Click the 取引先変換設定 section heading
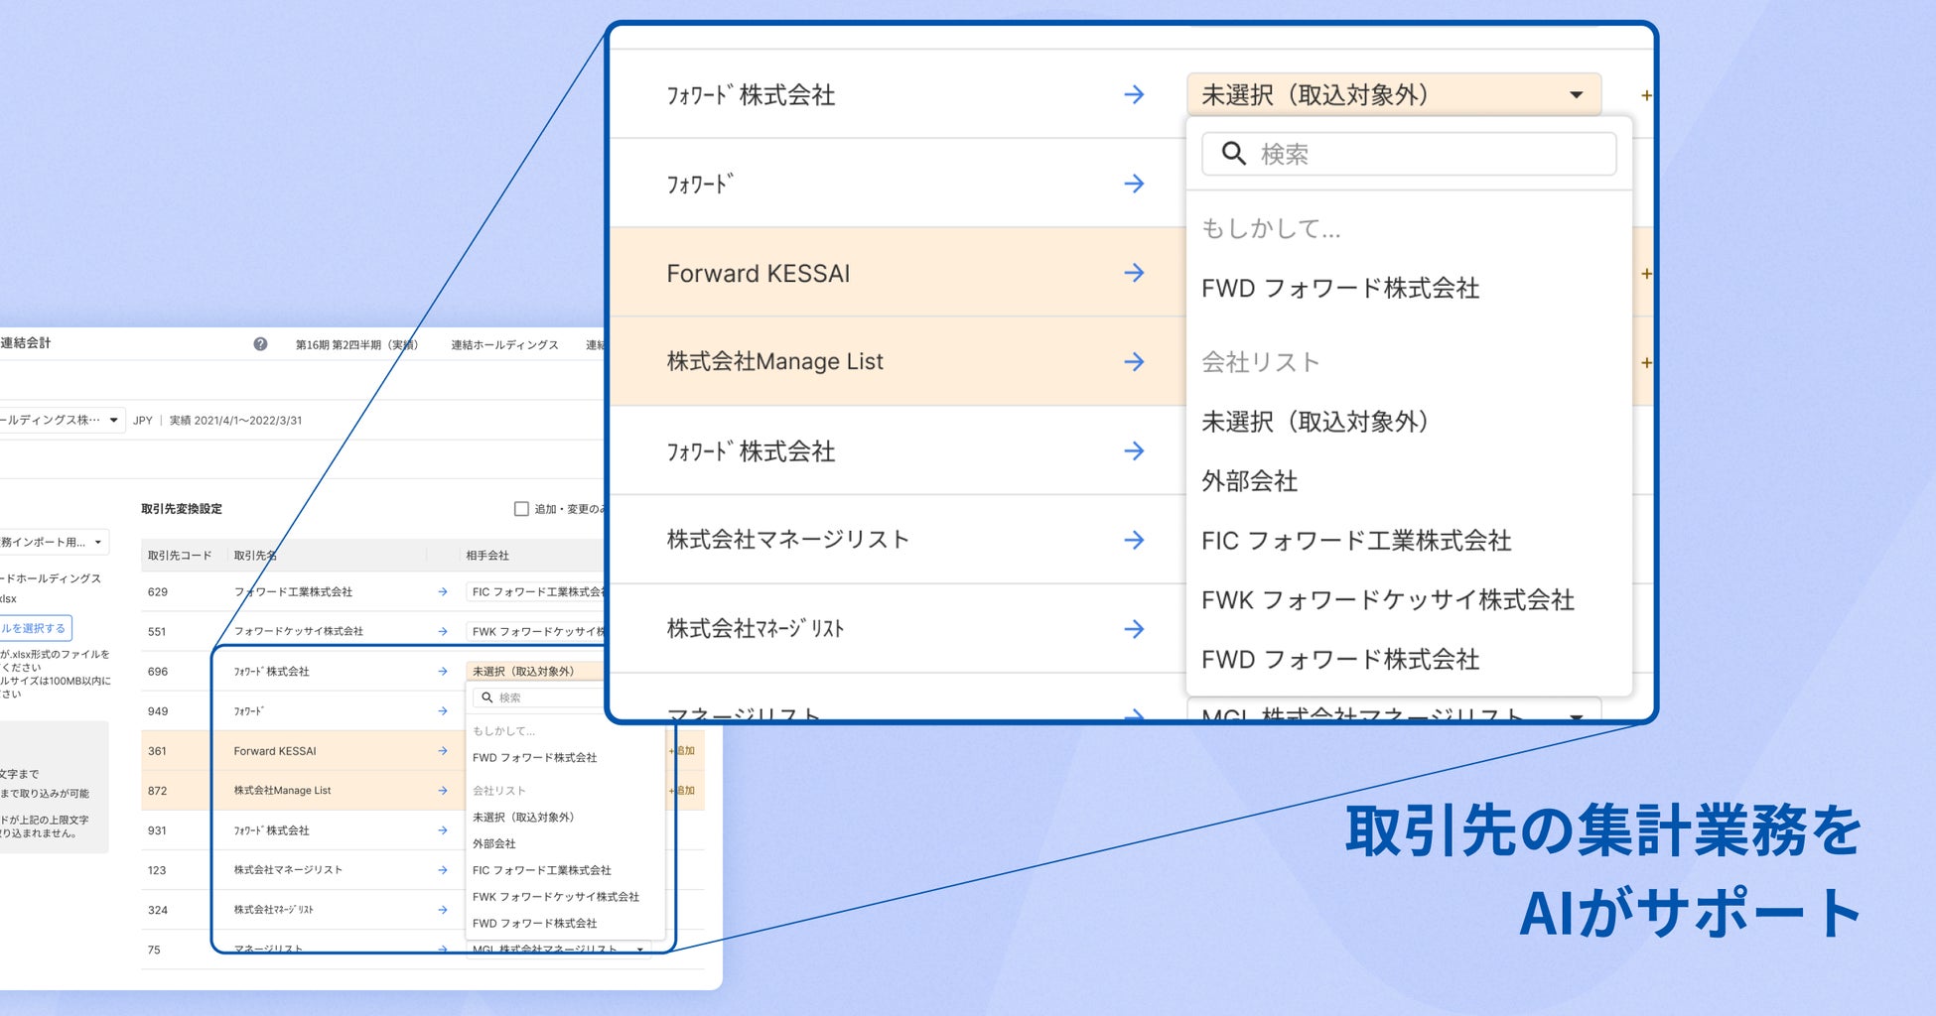1936x1016 pixels. (182, 509)
